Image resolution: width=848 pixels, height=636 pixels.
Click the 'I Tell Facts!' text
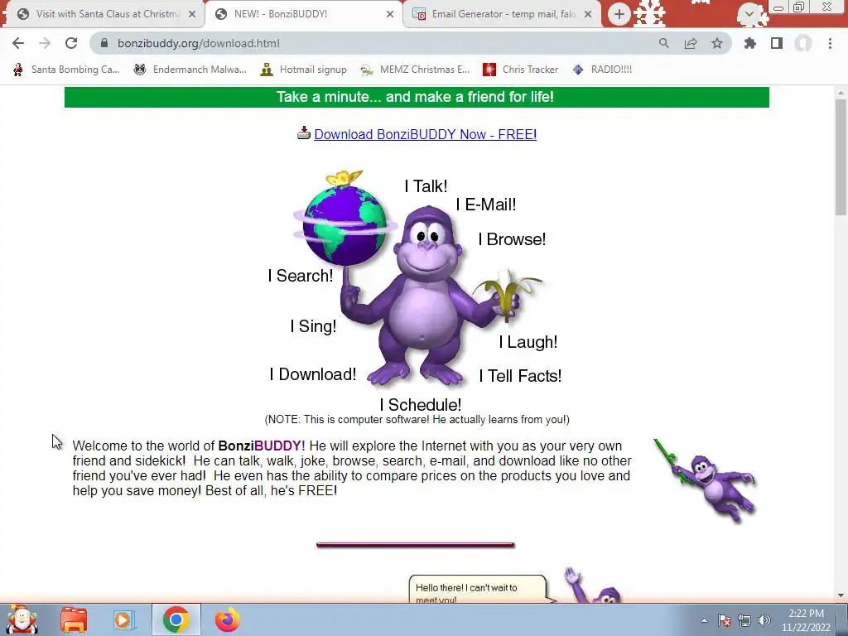coord(520,376)
